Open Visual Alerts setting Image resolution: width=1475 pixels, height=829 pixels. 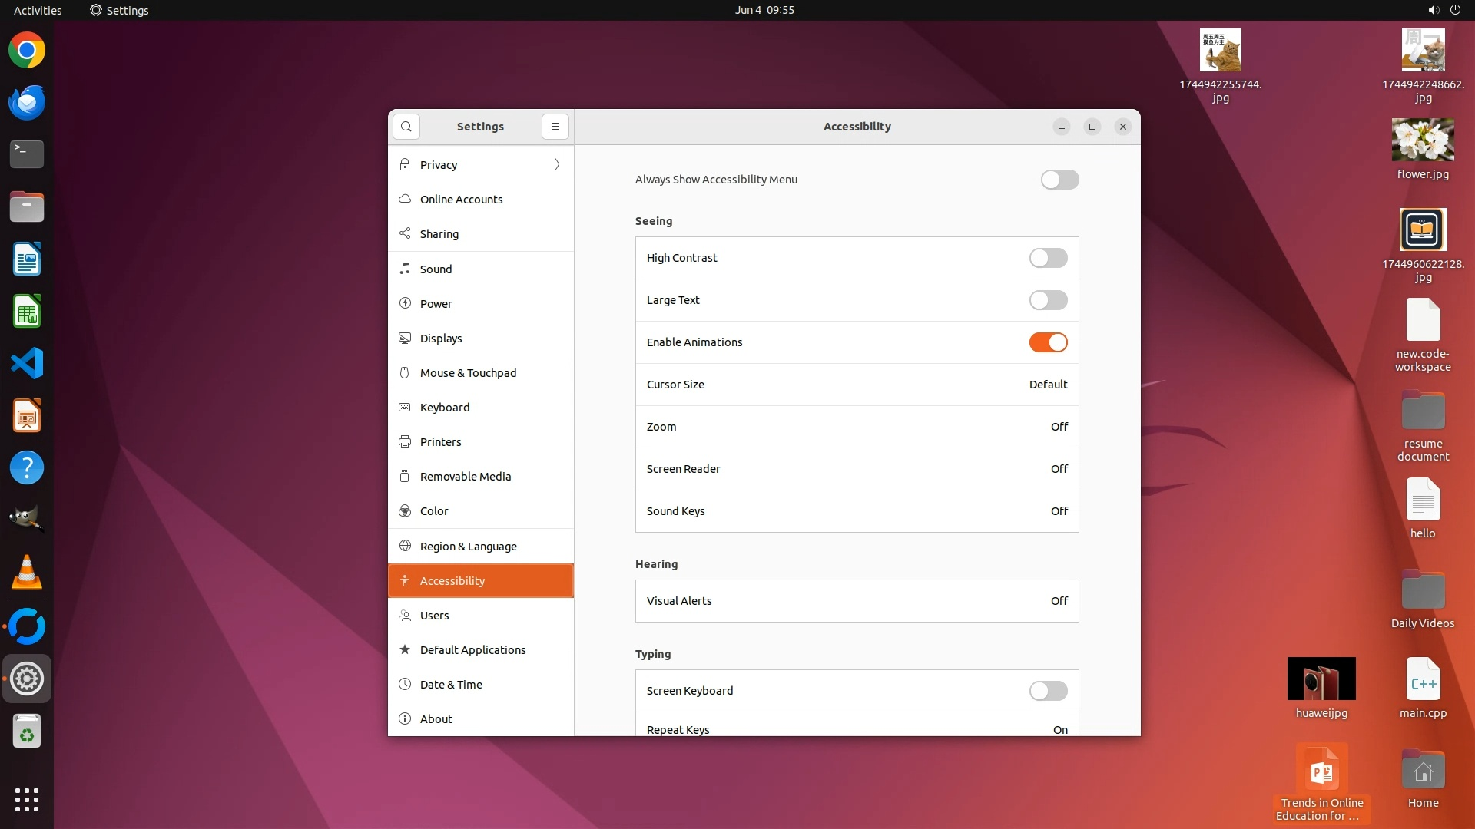tap(857, 601)
